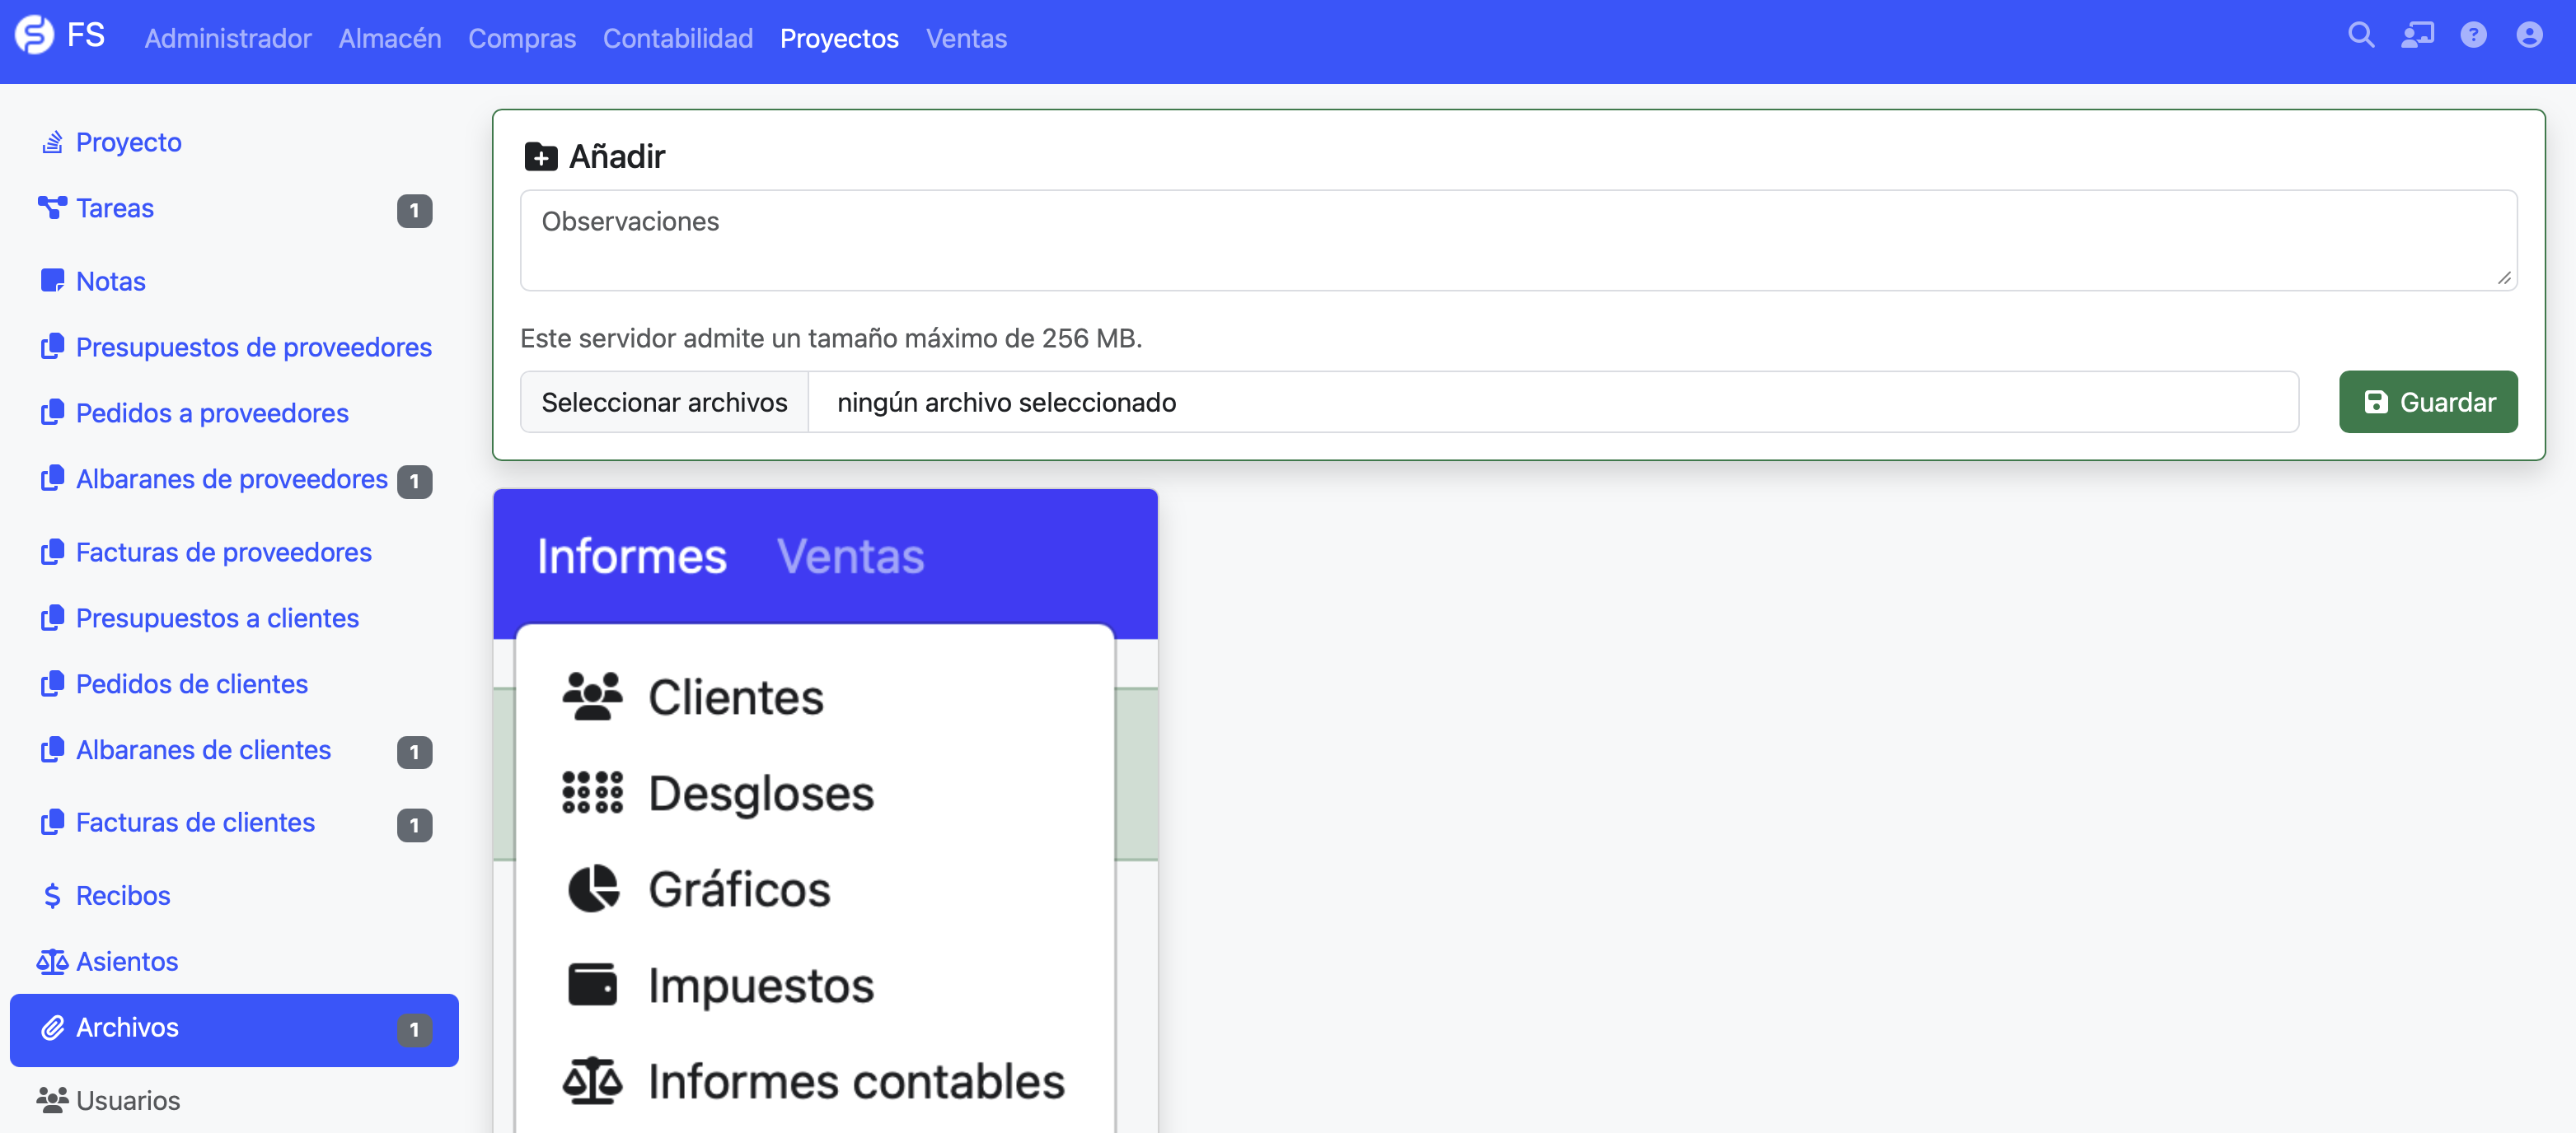Open the help question mark icon
The image size is (2576, 1133).
2473,36
